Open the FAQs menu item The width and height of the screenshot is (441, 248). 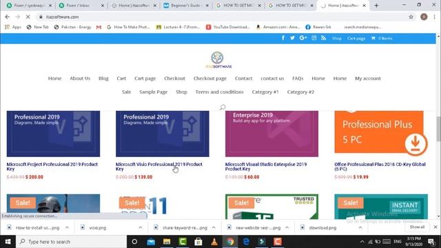click(x=298, y=79)
